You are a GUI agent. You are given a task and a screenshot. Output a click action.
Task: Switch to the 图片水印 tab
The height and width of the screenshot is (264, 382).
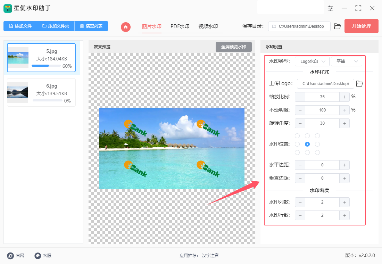pos(151,26)
